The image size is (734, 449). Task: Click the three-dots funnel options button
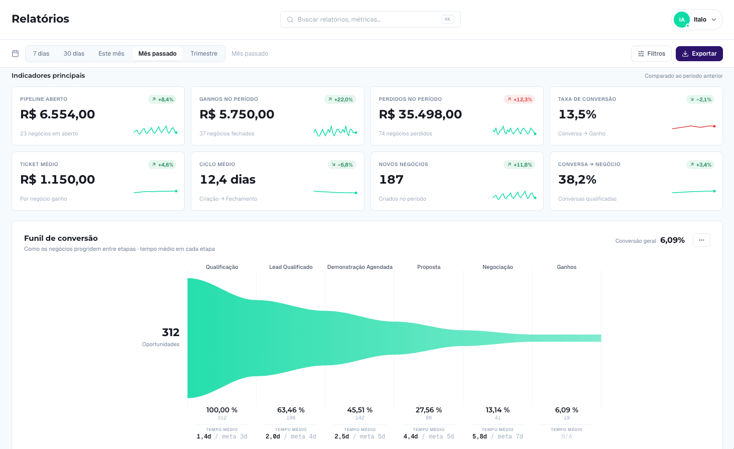tap(701, 240)
